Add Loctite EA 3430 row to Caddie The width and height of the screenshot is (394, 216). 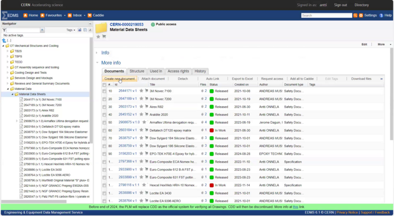[x=147, y=193]
